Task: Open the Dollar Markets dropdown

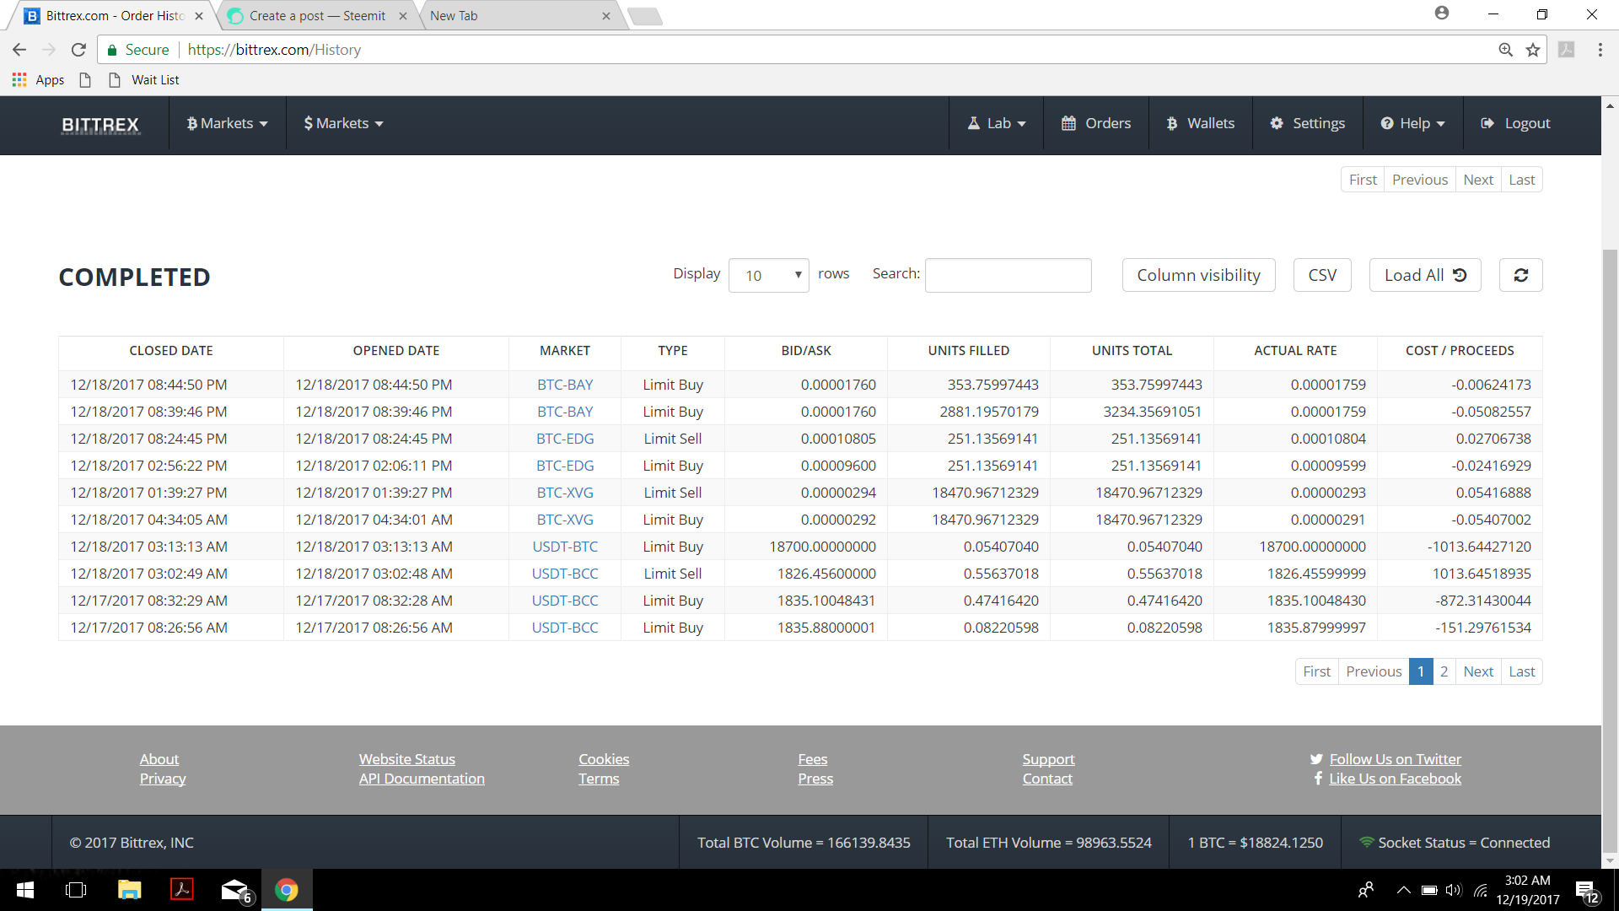Action: point(343,123)
